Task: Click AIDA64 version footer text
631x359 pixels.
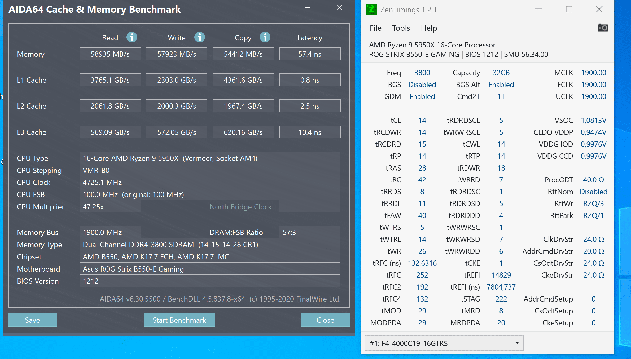Action: click(220, 299)
